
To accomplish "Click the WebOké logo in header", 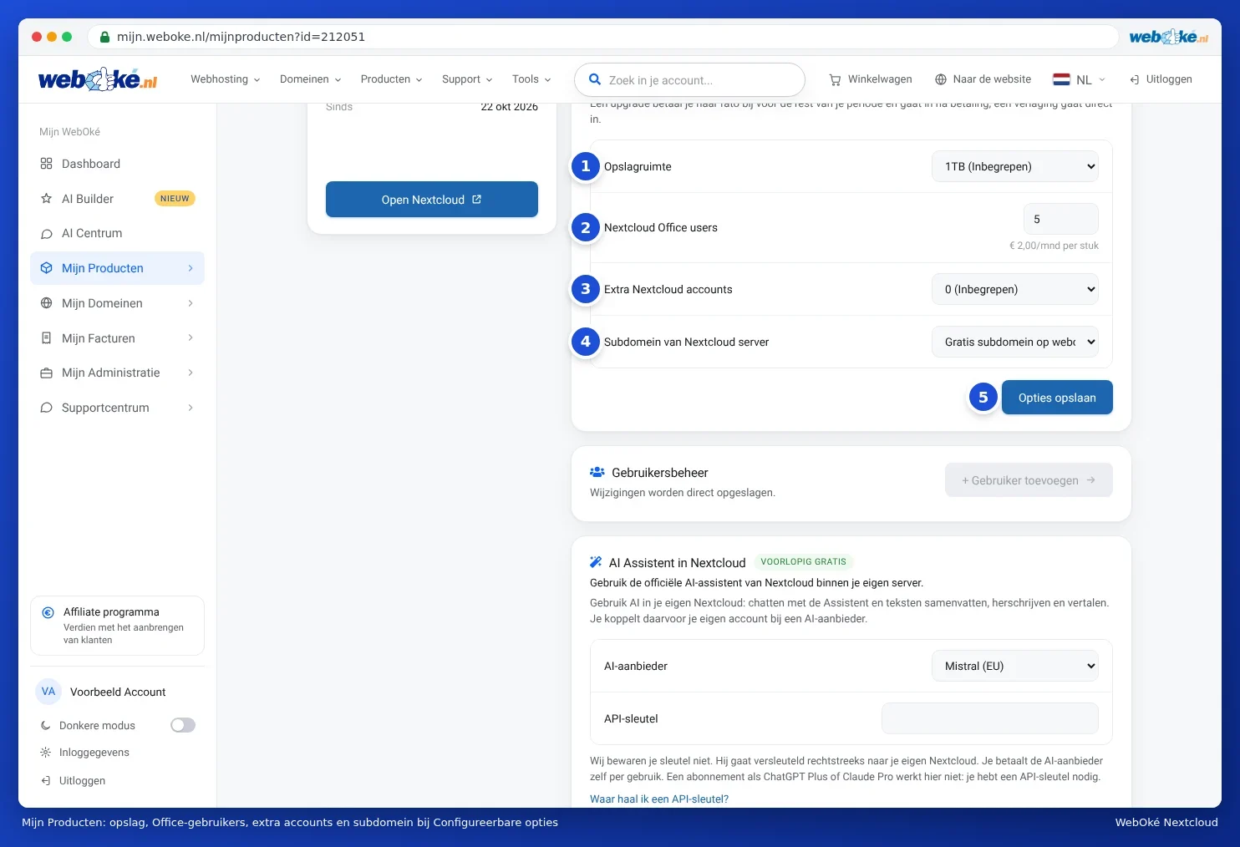I will click(98, 79).
